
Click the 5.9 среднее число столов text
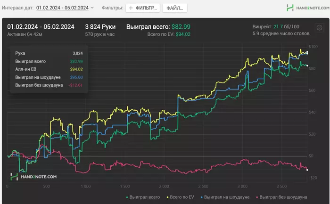click(281, 33)
